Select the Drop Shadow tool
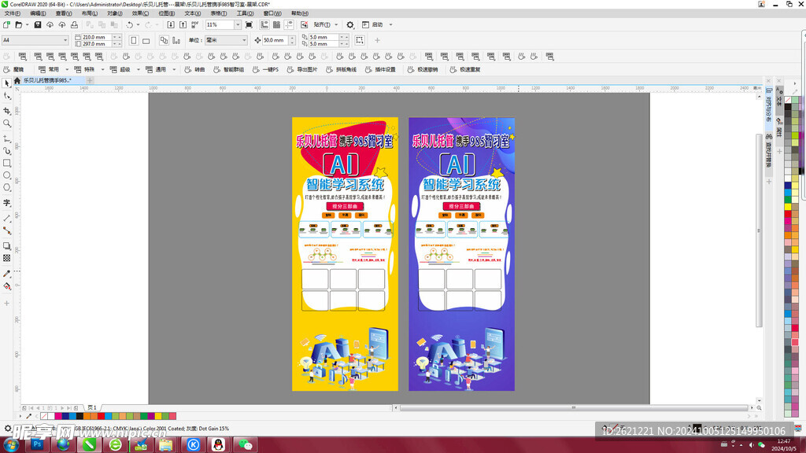 coord(6,246)
